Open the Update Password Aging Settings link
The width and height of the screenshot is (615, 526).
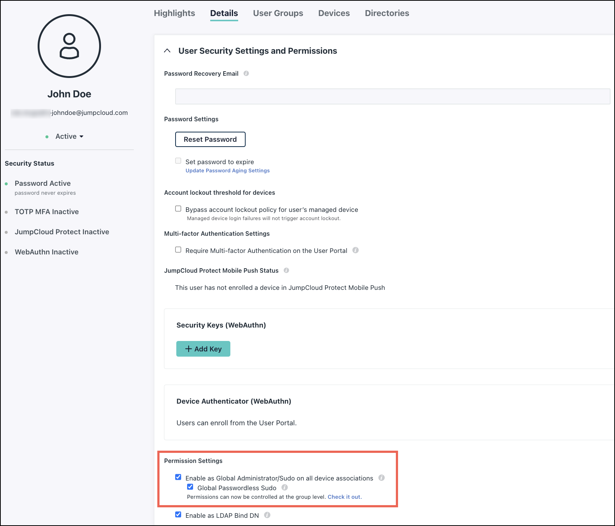pos(227,170)
